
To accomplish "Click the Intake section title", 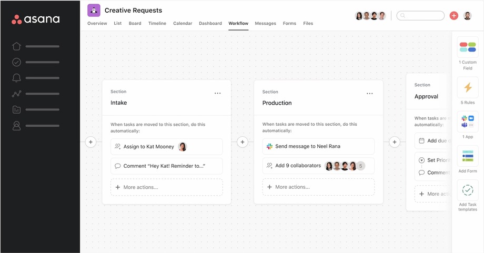I will click(118, 103).
